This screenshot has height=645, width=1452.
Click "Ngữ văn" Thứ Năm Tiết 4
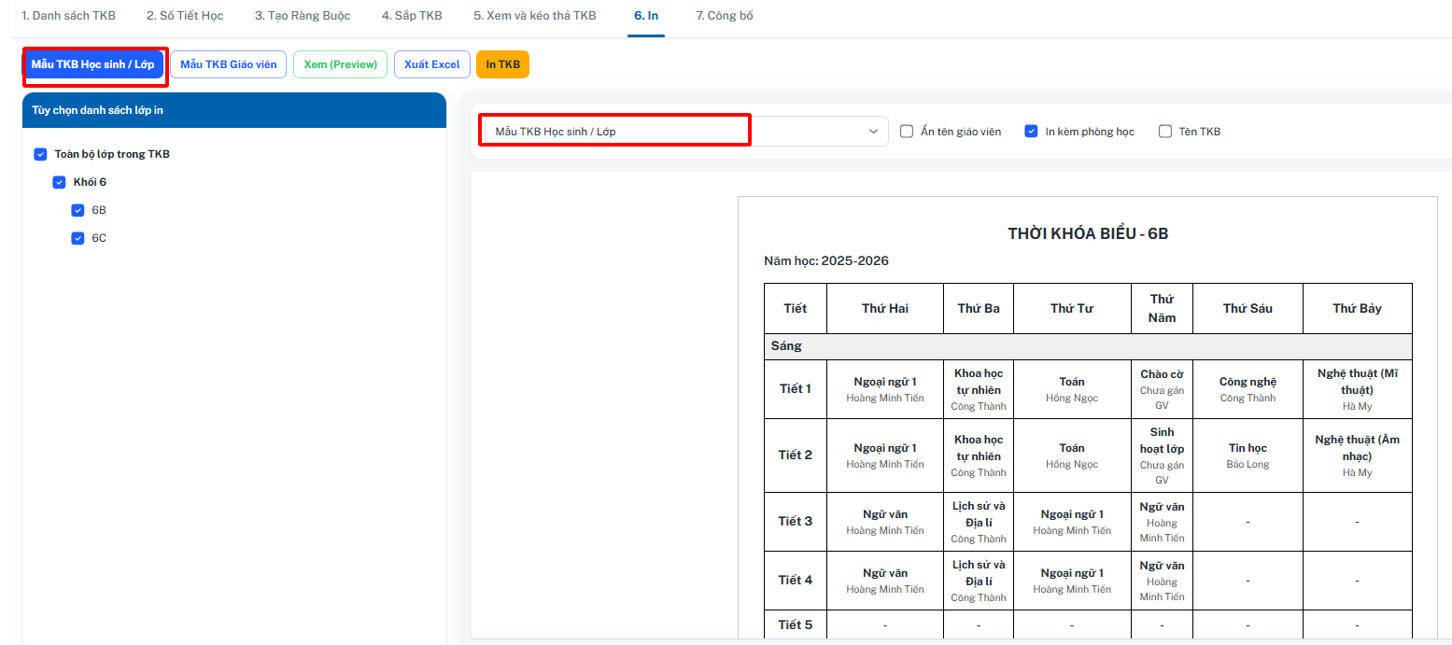click(x=1162, y=580)
